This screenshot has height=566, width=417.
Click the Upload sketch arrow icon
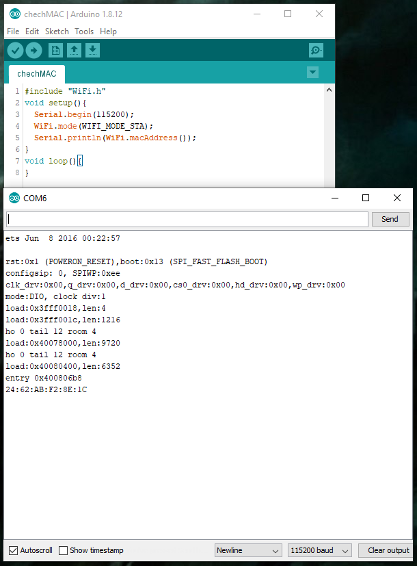(x=33, y=51)
